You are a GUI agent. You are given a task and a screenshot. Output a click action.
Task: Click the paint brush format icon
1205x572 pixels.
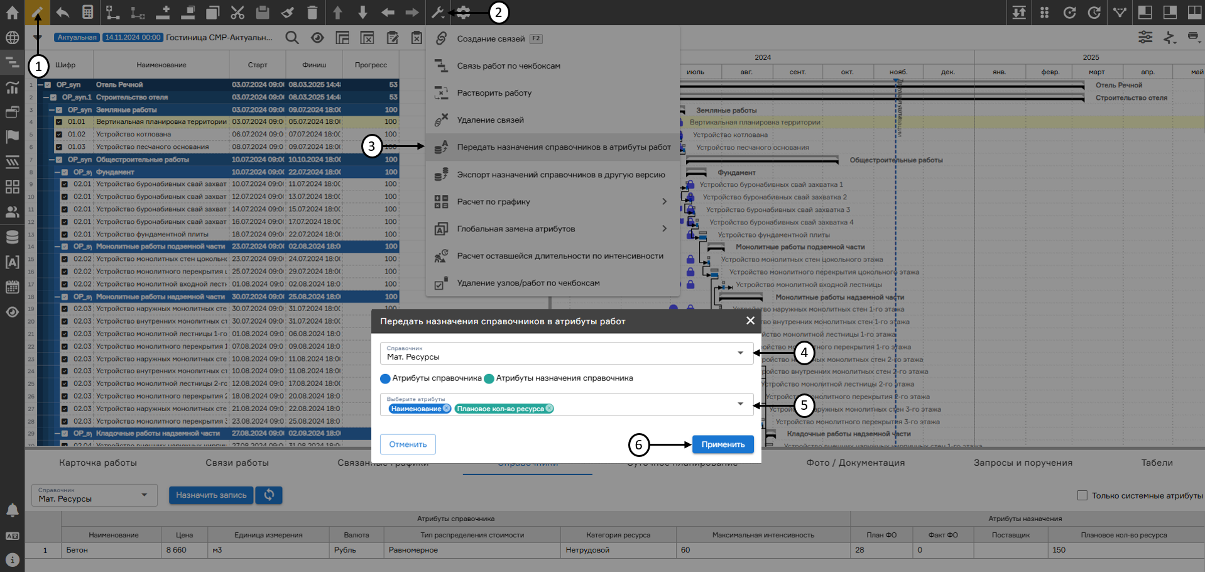287,13
